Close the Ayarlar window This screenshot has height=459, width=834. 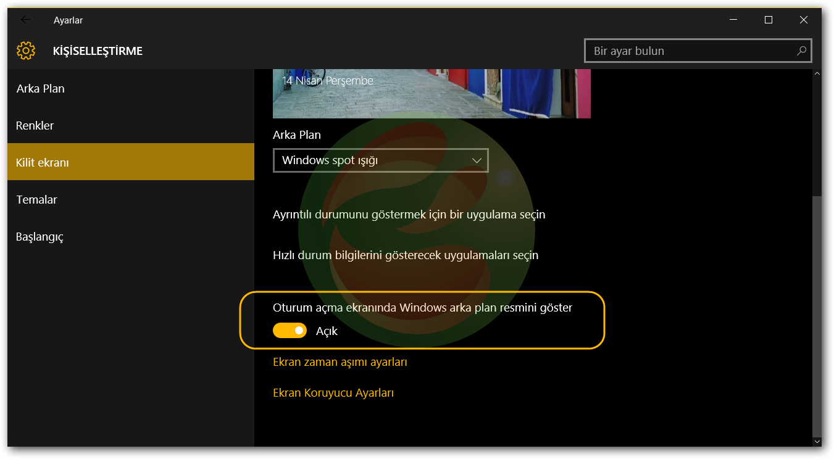tap(804, 20)
